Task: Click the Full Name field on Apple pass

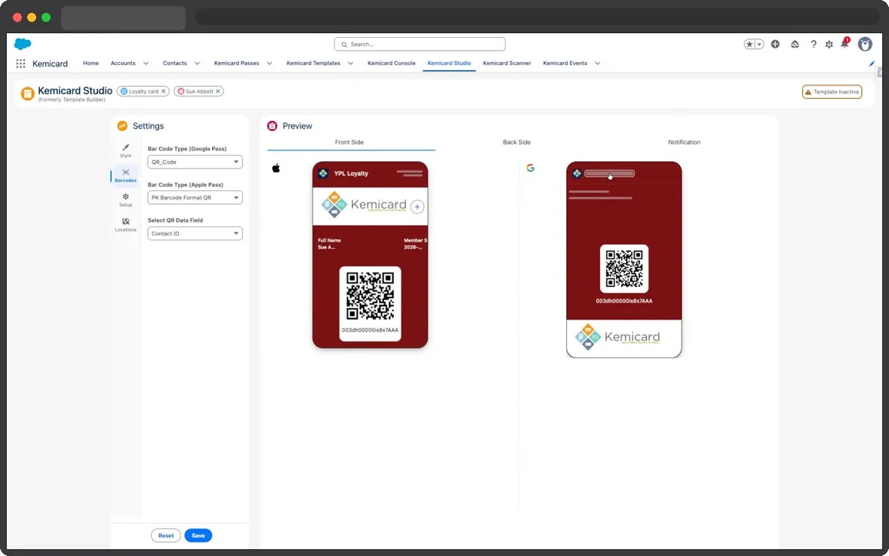Action: 329,243
